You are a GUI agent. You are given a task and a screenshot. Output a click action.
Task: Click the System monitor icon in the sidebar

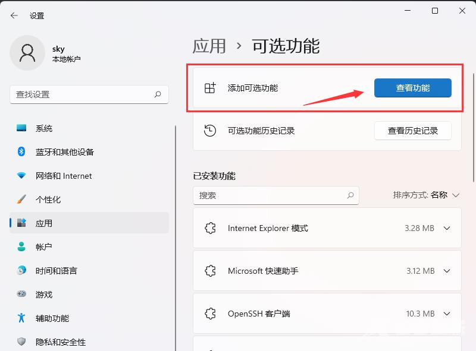click(21, 128)
